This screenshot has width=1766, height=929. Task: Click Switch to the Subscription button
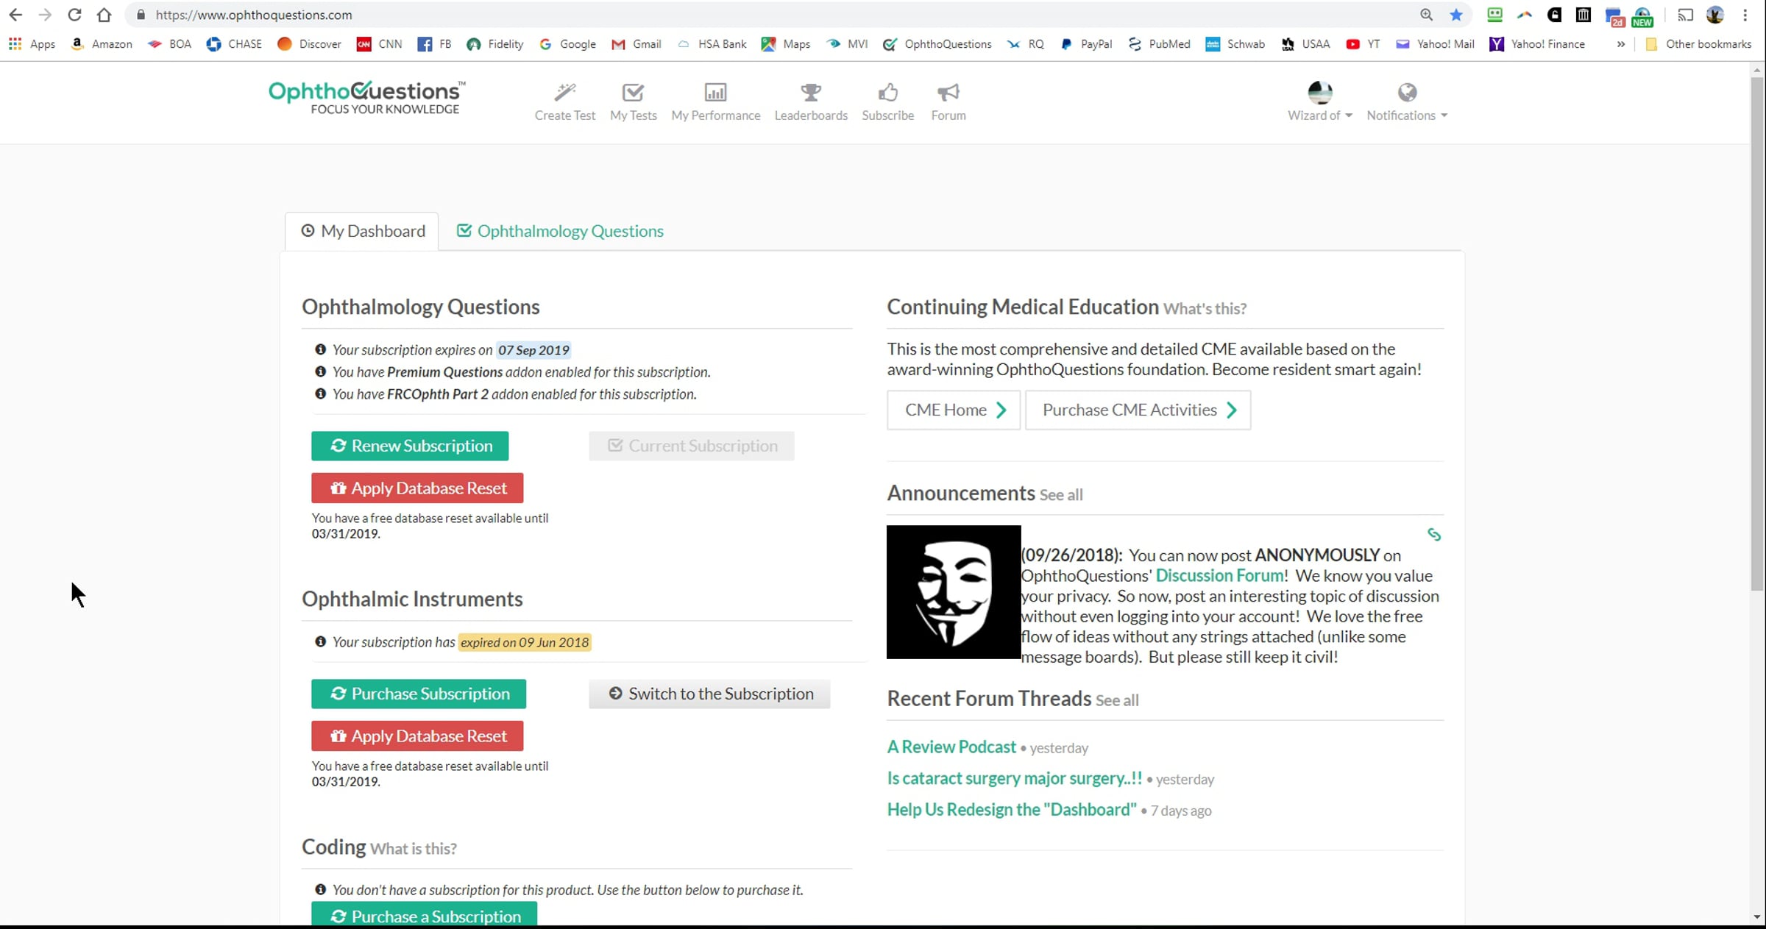pyautogui.click(x=709, y=694)
